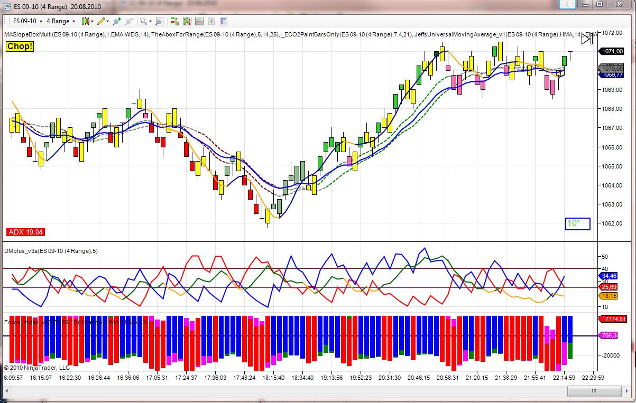Click the scroll-to-latest-bar arrow icon
636x403 pixels.
(x=586, y=38)
